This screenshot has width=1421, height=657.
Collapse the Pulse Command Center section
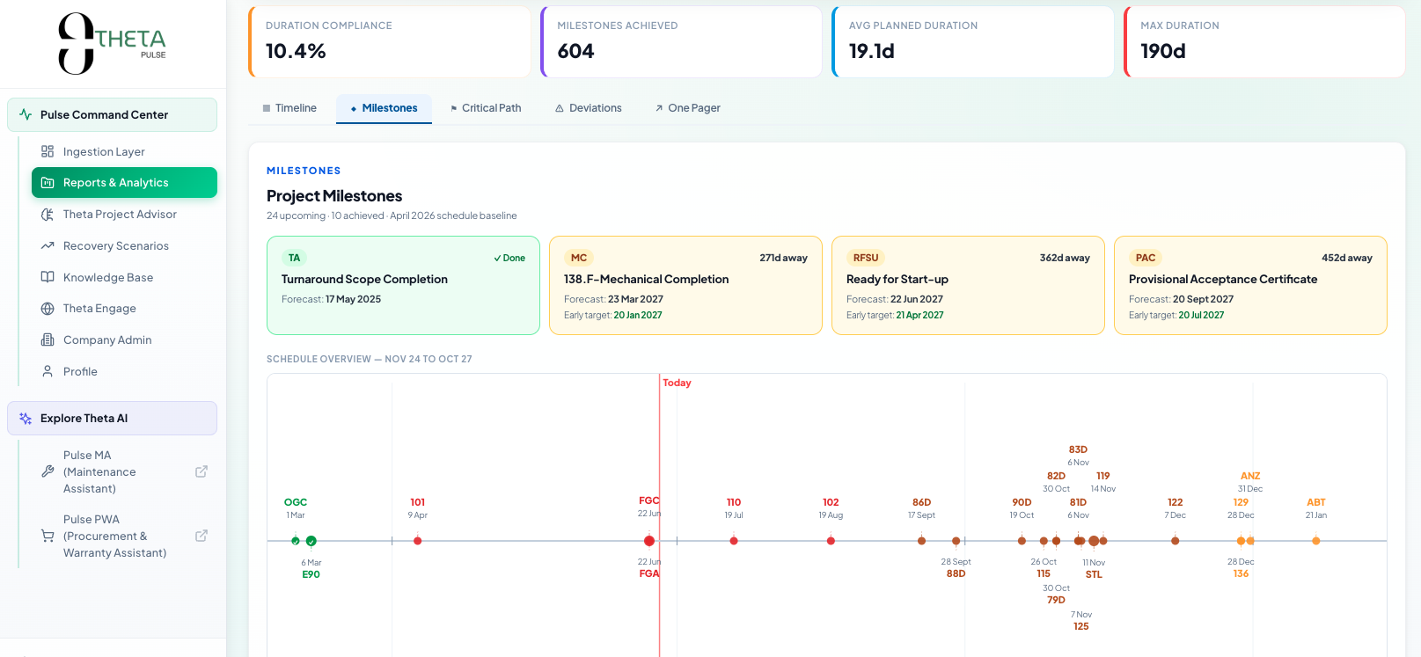112,114
